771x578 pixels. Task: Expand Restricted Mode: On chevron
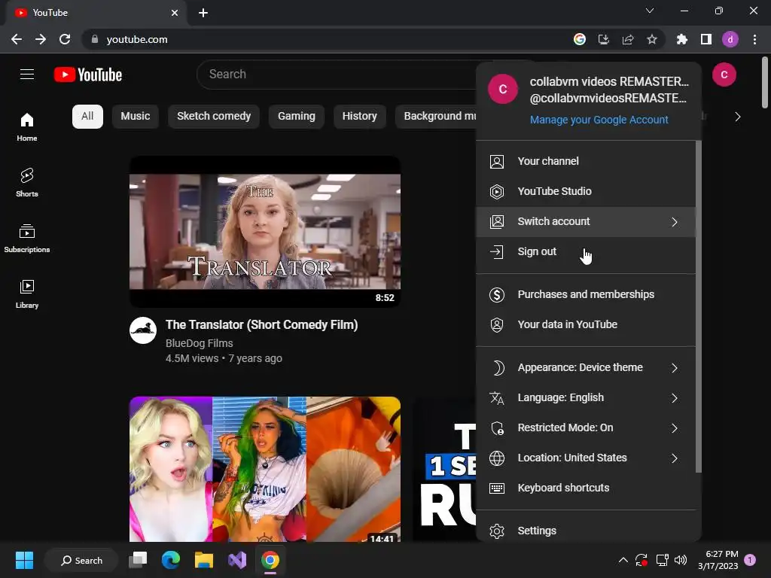675,428
